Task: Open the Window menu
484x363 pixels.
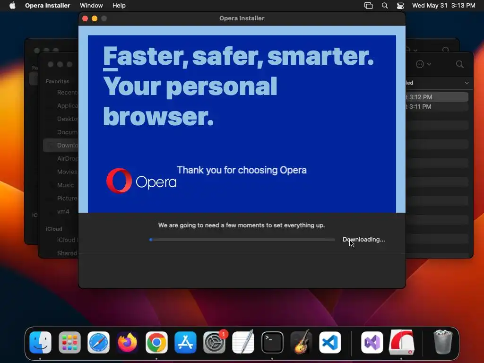Action: click(91, 6)
